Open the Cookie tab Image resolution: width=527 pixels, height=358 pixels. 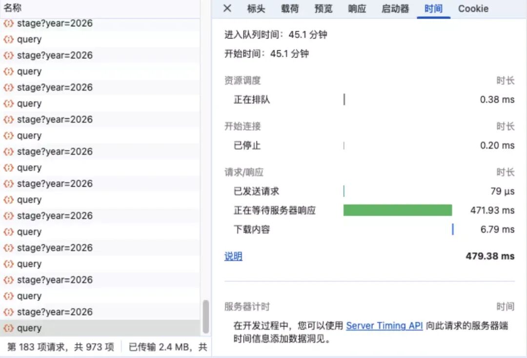coord(473,9)
